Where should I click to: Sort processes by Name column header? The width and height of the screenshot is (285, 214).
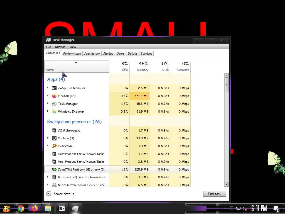point(77,66)
